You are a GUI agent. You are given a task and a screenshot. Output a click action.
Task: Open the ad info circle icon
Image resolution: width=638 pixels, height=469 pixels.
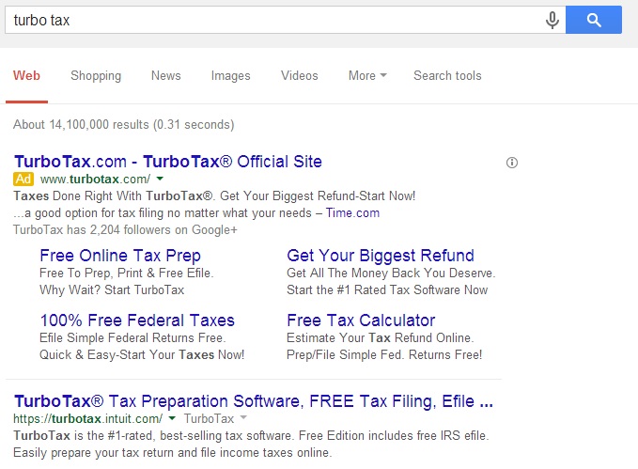[512, 163]
